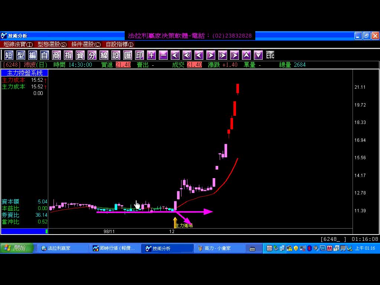Image resolution: width=380 pixels, height=285 pixels.
Task: Click the single right arrow icon
Action: click(x=211, y=55)
